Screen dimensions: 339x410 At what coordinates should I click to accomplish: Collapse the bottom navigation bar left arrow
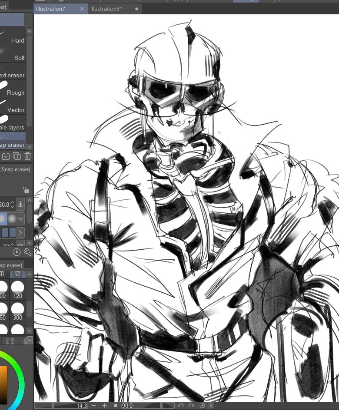211,406
